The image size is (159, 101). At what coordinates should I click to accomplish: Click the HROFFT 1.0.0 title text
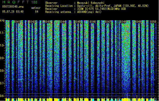(20, 2)
